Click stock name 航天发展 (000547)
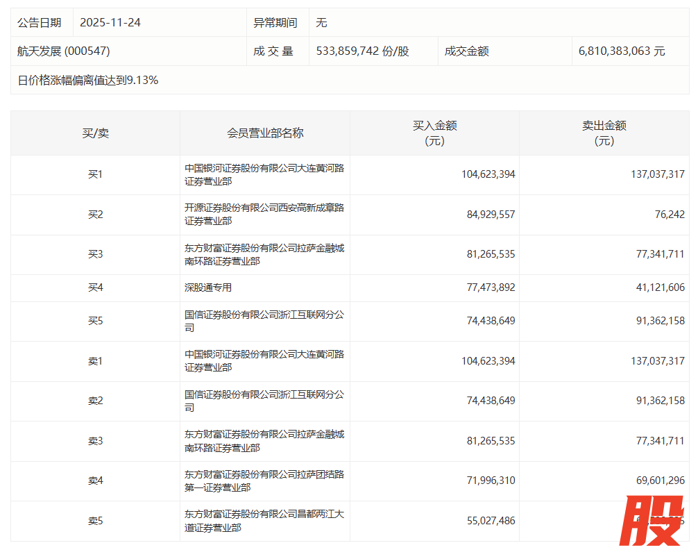 pyautogui.click(x=64, y=51)
